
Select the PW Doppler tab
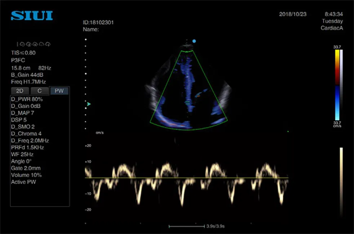[x=59, y=91]
